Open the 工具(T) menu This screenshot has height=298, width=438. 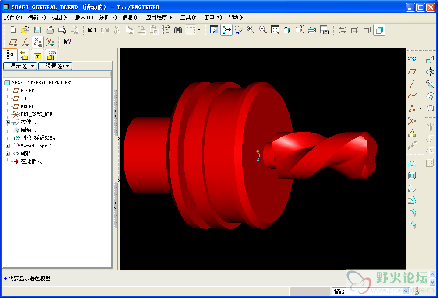click(189, 18)
